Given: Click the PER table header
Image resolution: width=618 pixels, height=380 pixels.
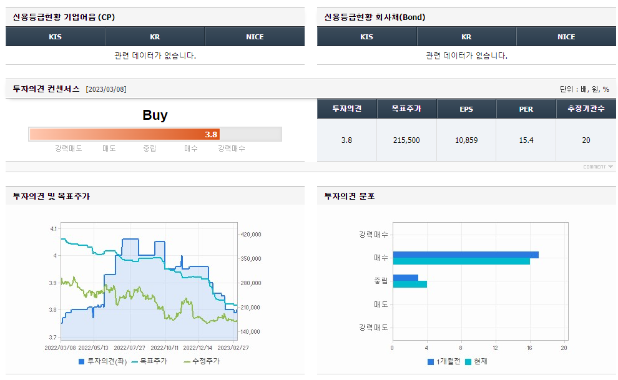Looking at the screenshot, I should [x=526, y=109].
